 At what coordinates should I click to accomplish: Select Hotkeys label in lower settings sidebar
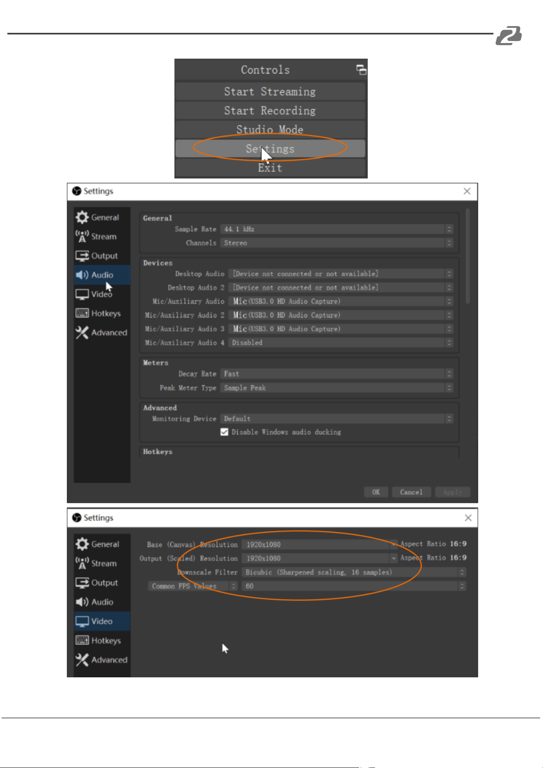pyautogui.click(x=106, y=640)
